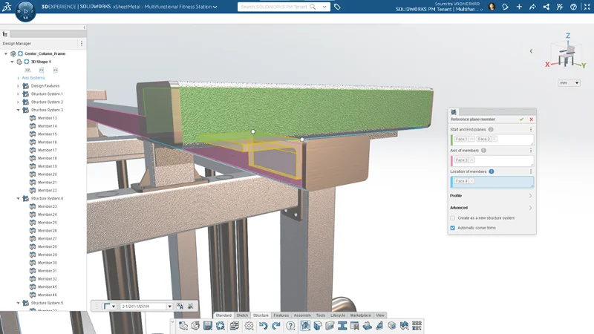Collapse Structure System 3 tree node
Viewport: 594px width, 334px height.
click(19, 110)
